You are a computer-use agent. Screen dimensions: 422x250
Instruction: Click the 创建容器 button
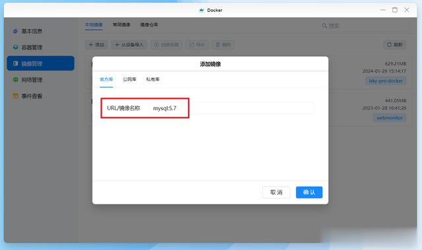[x=166, y=45]
